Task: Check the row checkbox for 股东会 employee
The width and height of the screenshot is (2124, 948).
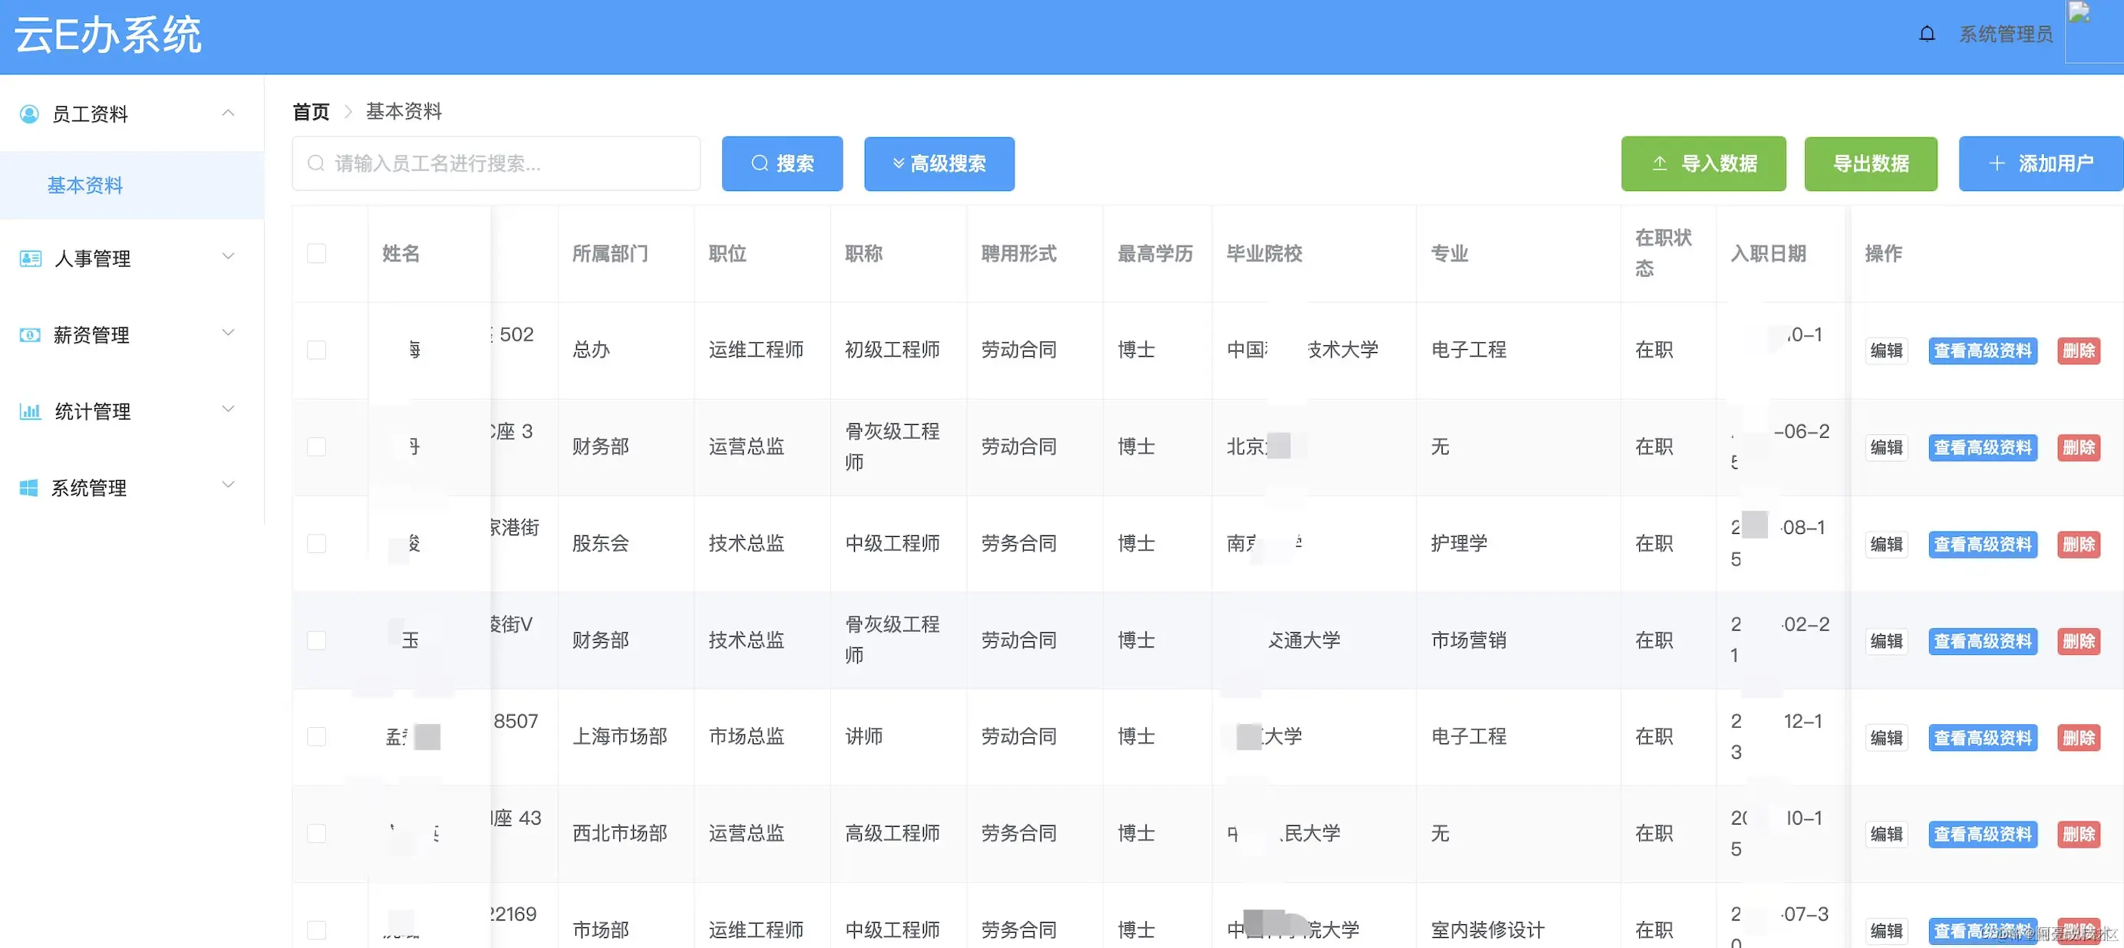Action: point(316,543)
